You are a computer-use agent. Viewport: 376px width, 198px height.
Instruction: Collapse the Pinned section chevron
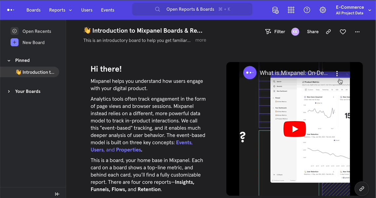point(9,61)
